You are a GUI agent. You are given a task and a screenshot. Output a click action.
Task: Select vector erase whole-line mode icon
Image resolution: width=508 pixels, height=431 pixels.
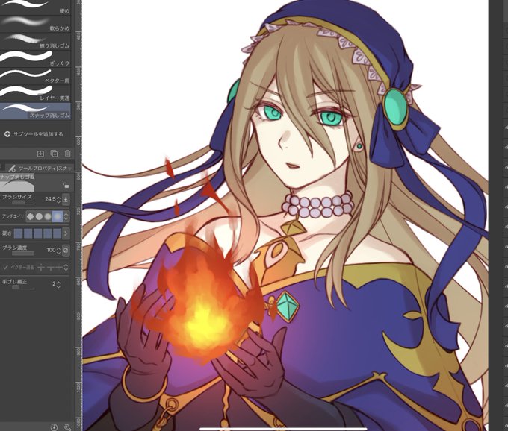pos(58,268)
